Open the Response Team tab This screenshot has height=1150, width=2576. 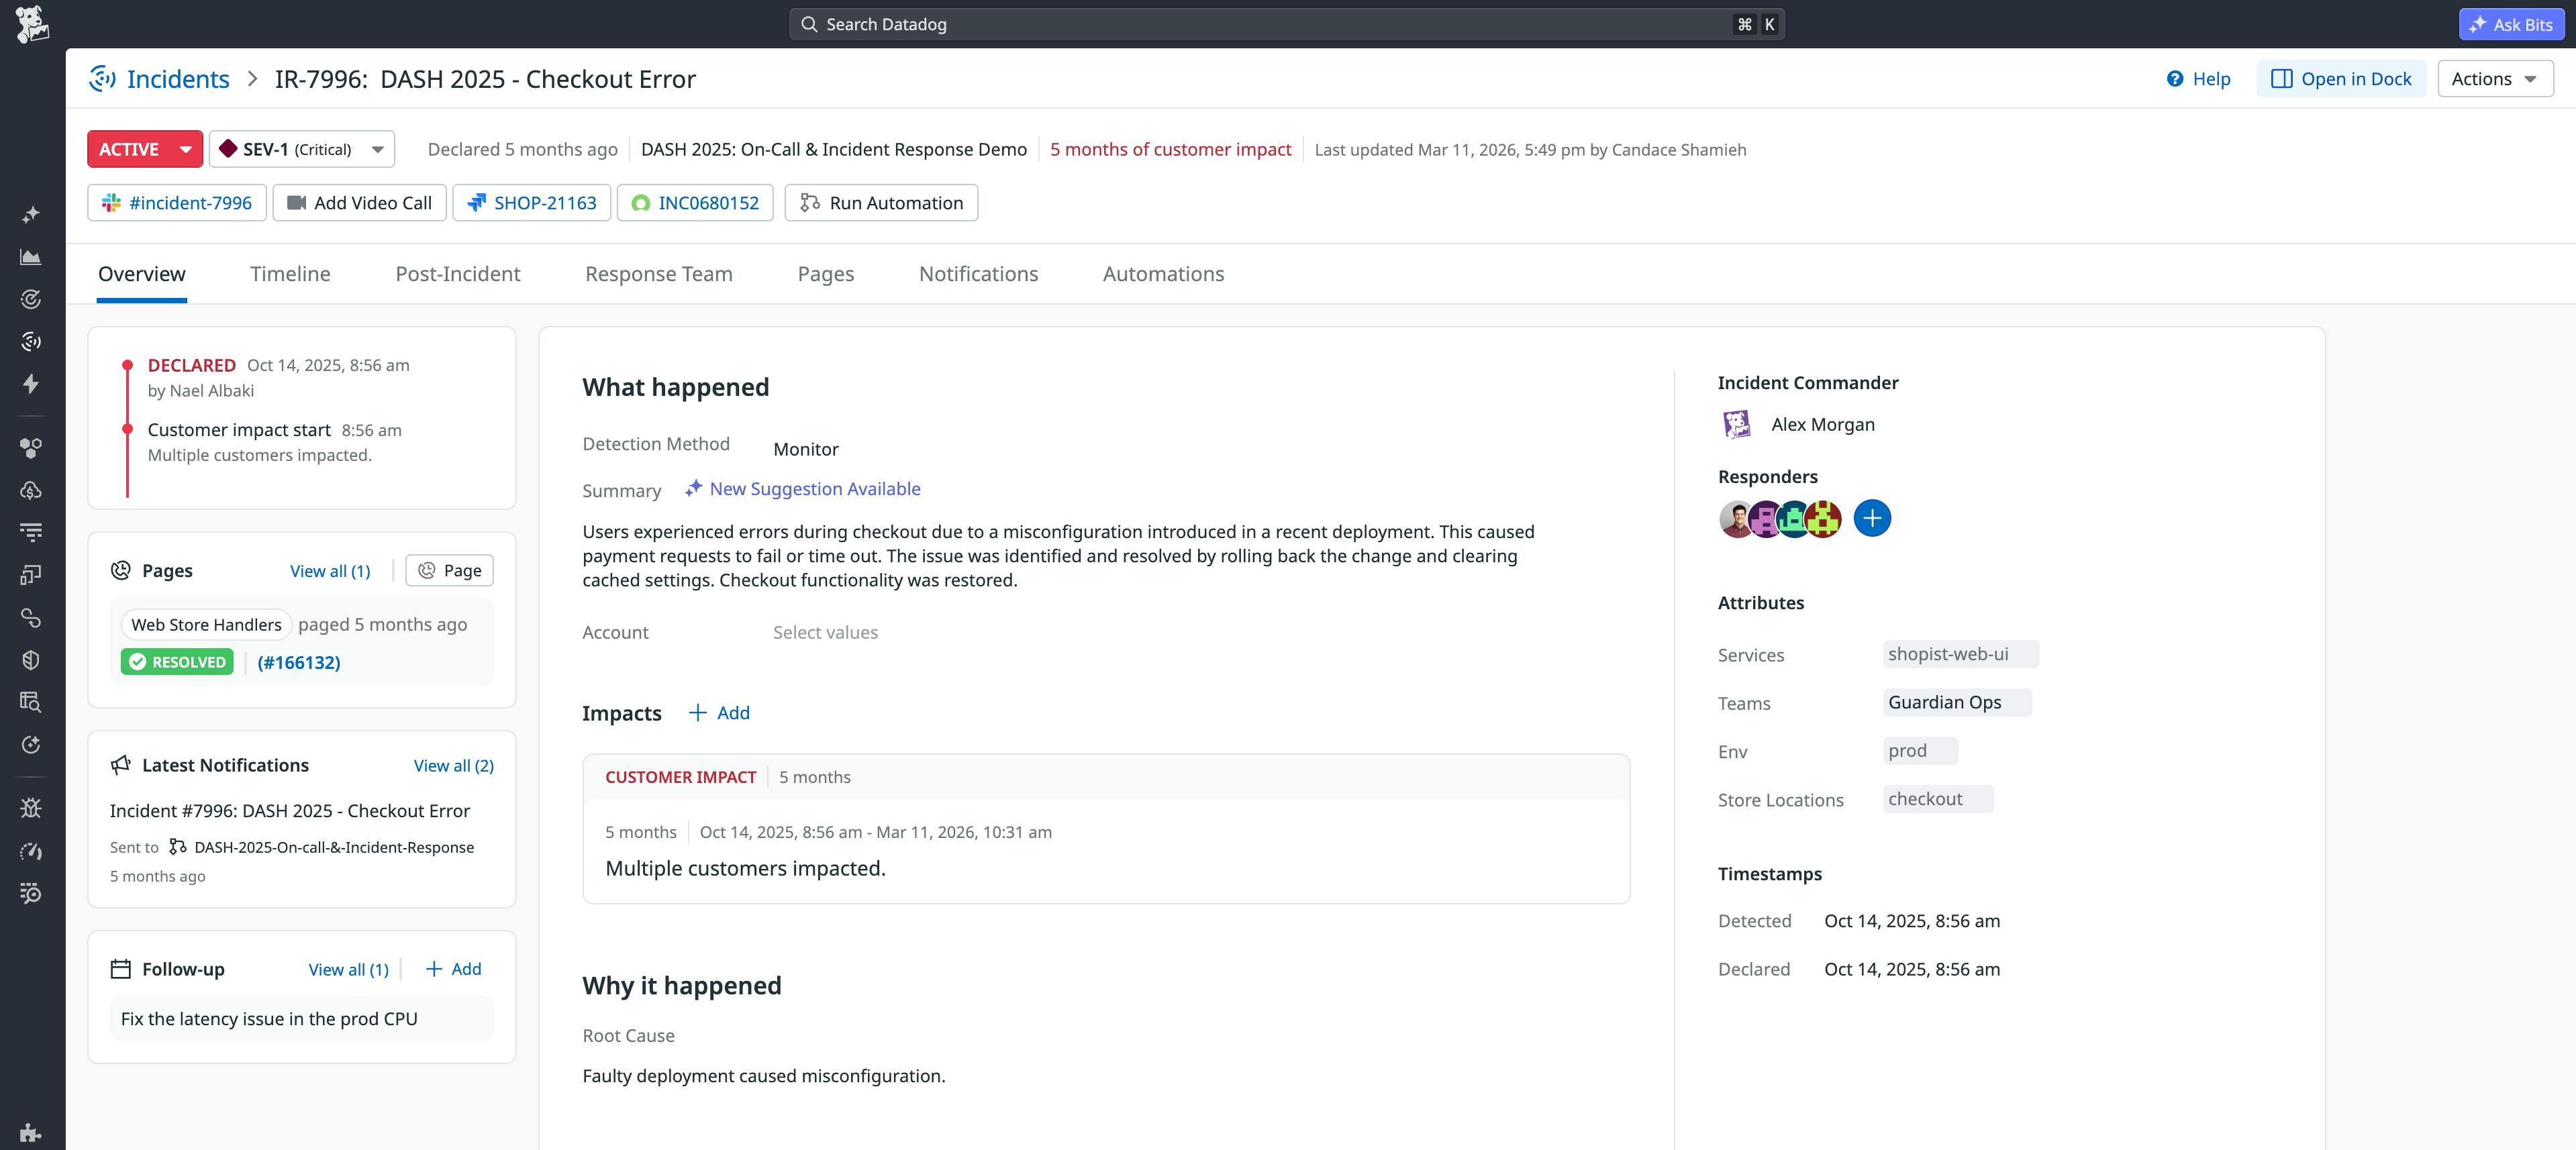click(659, 273)
